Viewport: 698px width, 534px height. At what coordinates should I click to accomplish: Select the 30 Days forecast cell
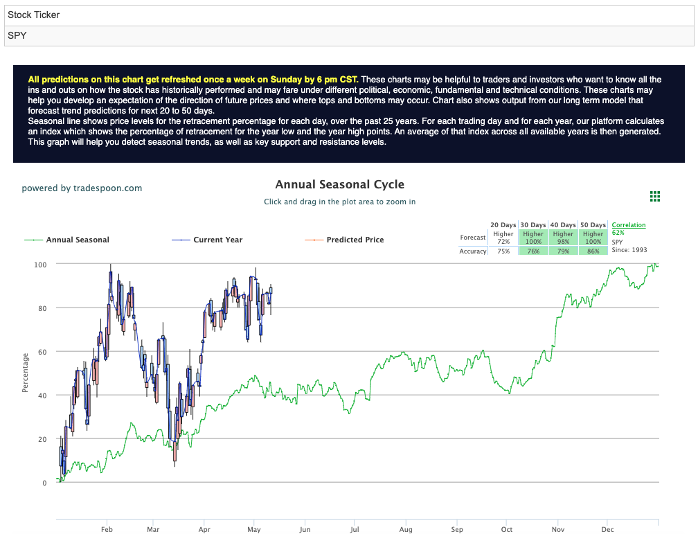pyautogui.click(x=533, y=238)
